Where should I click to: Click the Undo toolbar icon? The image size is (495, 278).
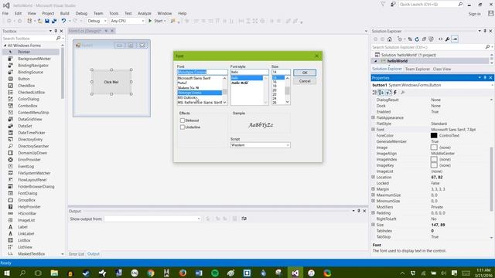[63, 21]
